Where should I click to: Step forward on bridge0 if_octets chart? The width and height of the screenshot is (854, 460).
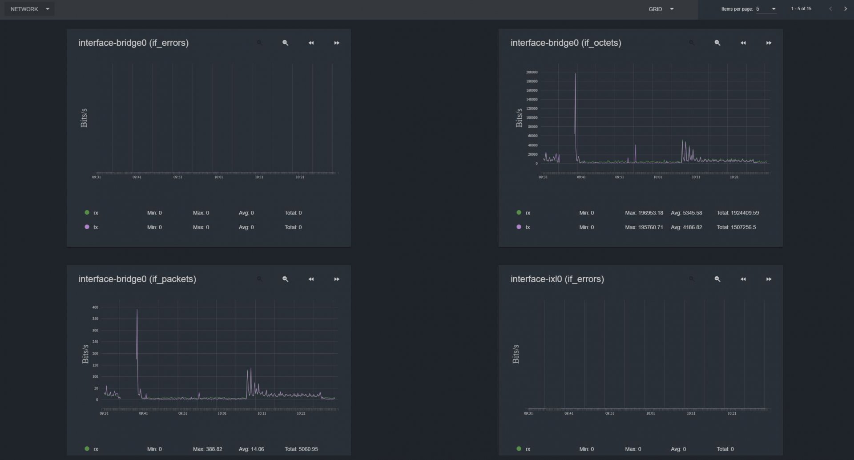coord(769,43)
